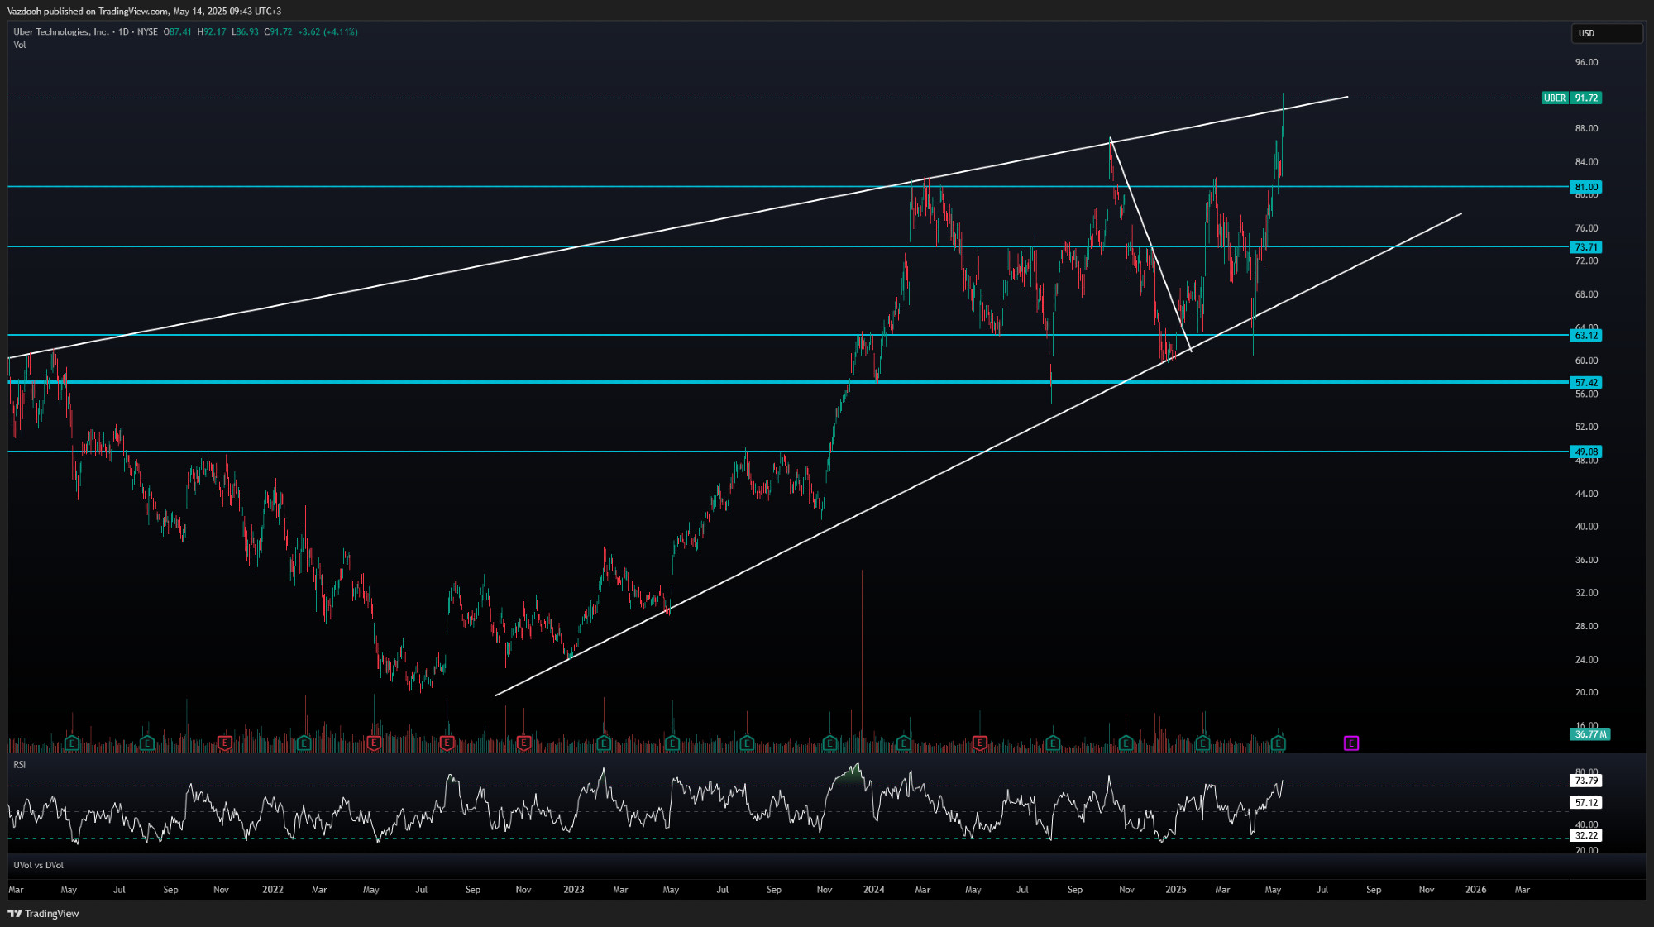Open the November 2024 earnings E marker

pyautogui.click(x=1126, y=743)
